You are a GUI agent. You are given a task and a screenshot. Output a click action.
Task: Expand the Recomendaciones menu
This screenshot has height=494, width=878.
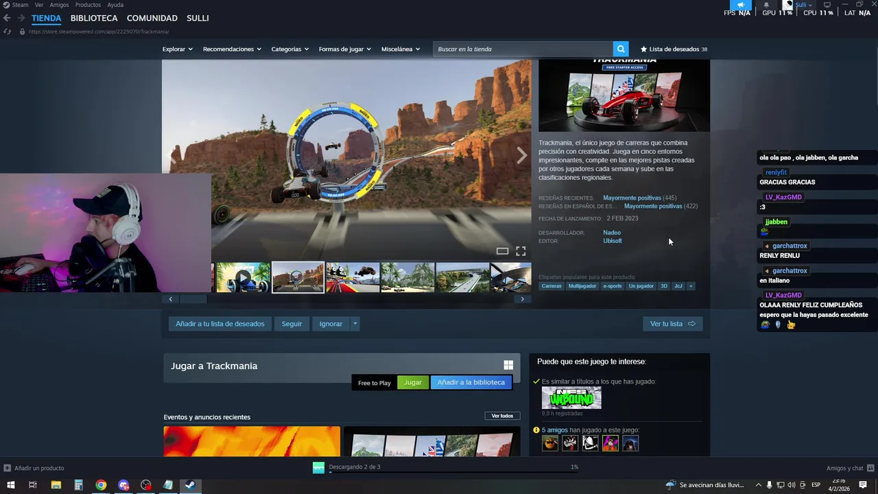tap(232, 49)
